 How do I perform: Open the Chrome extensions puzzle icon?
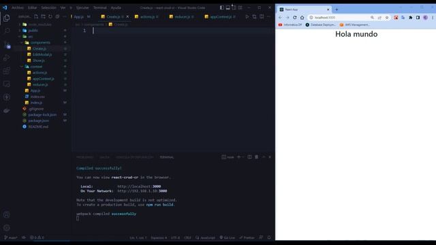[410, 18]
